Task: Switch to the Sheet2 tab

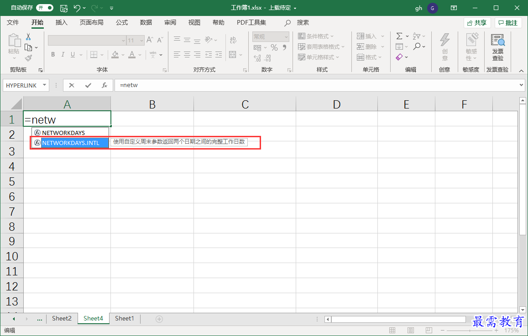Action: [62, 319]
